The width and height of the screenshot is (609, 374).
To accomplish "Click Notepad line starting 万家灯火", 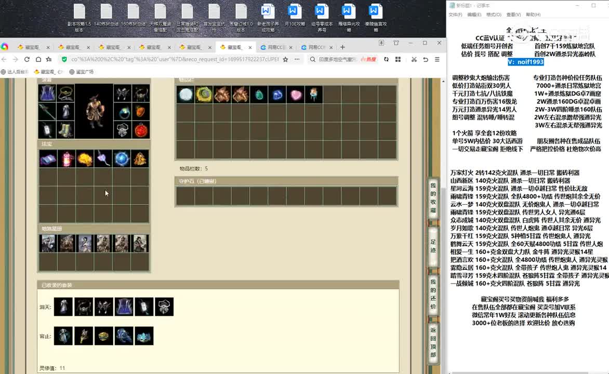I will pyautogui.click(x=514, y=172).
